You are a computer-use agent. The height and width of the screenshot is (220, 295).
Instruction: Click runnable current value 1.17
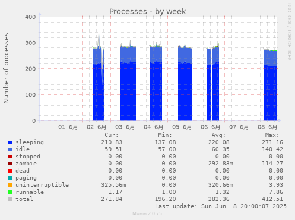click(115, 192)
